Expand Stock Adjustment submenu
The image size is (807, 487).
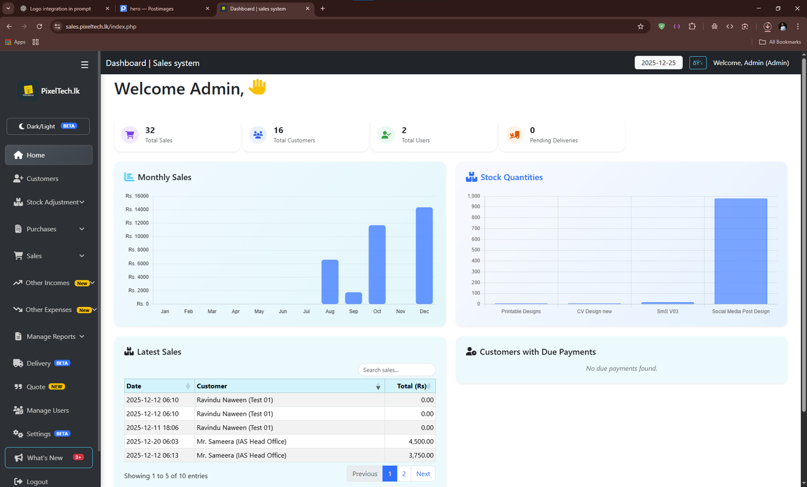(x=49, y=202)
